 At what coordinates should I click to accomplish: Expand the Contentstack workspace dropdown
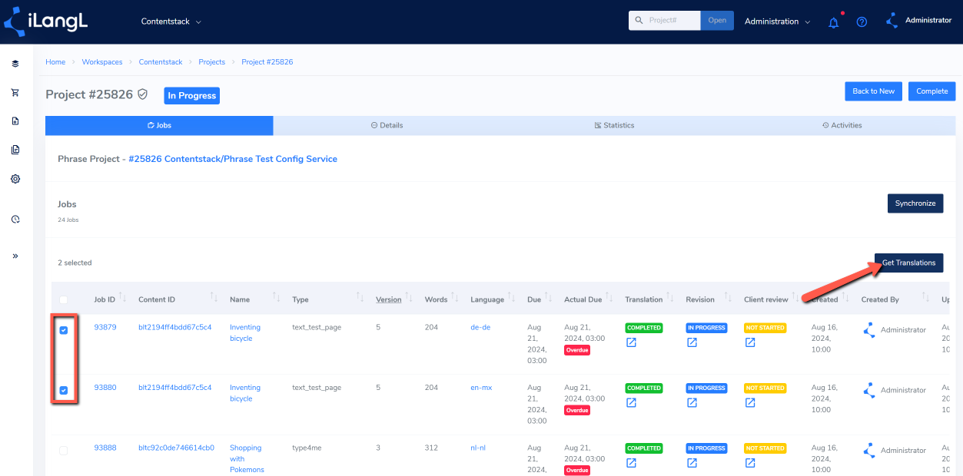(x=171, y=21)
